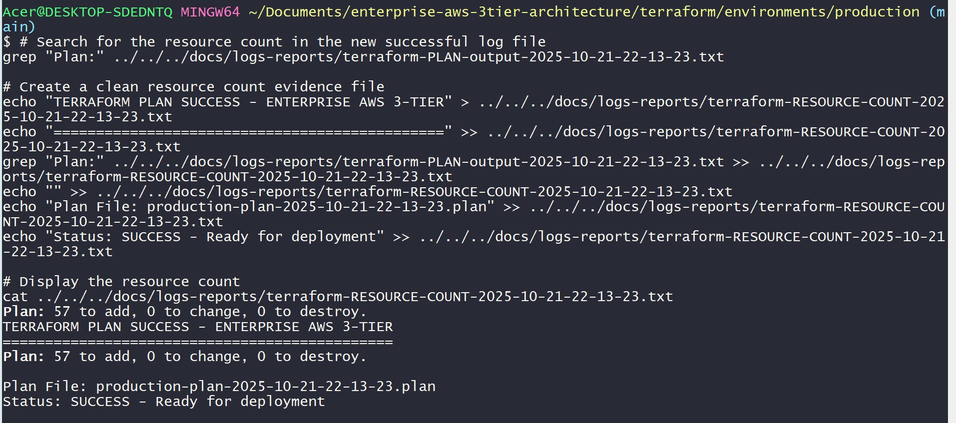The height and width of the screenshot is (423, 956).
Task: Click the "# Create a clean resource count" comment
Action: tap(194, 86)
